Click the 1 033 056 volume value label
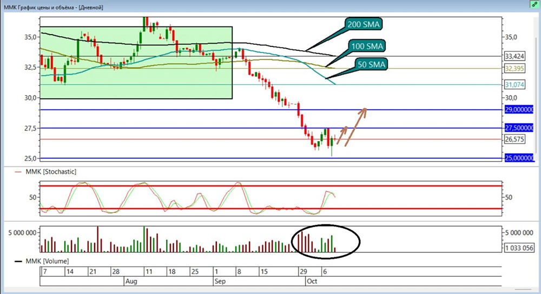The image size is (541, 294). pyautogui.click(x=519, y=248)
